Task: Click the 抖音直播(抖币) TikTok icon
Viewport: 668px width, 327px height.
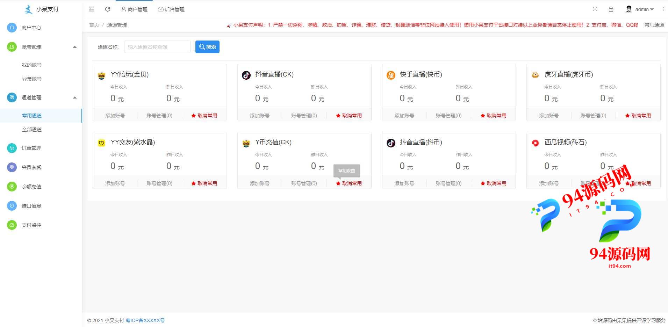Action: 391,143
